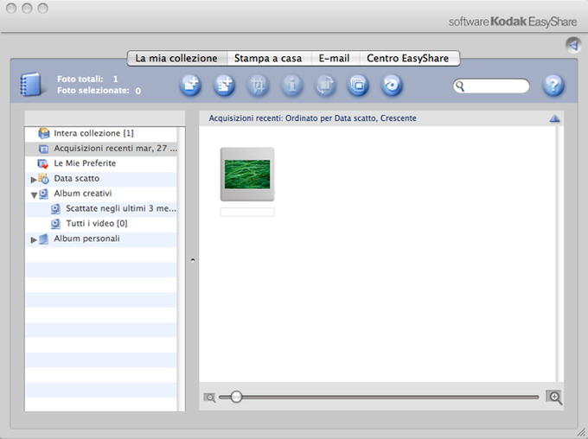Open help with the question mark icon

coord(553,85)
